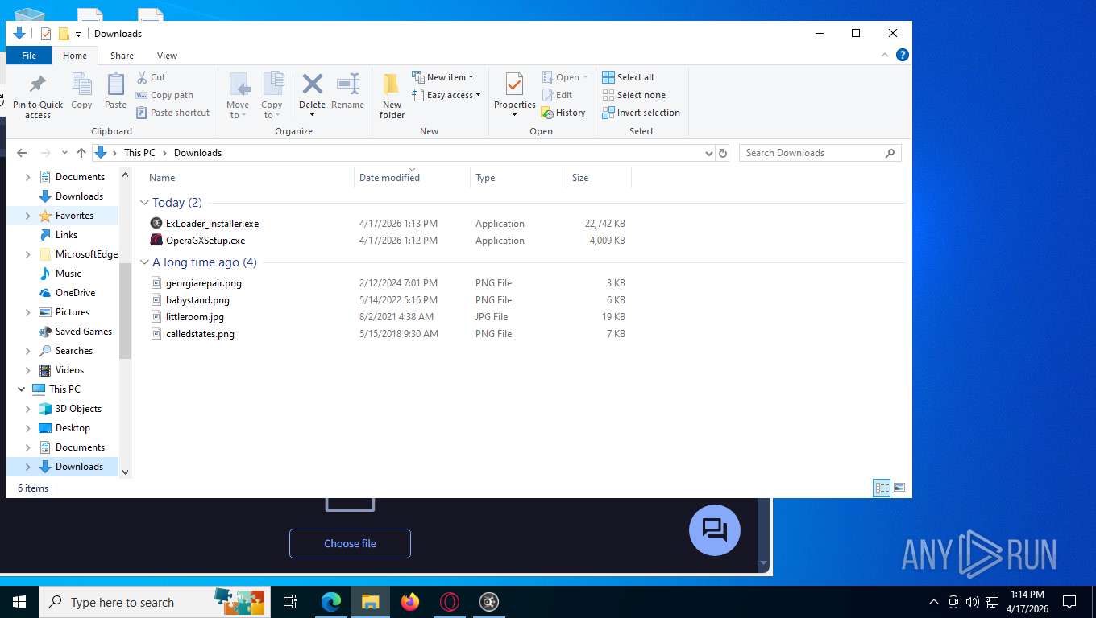Minimize the ribbon with chevron
1096x618 pixels.
tap(885, 55)
